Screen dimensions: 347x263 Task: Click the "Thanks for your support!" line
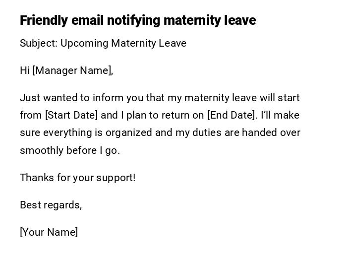[x=77, y=178]
